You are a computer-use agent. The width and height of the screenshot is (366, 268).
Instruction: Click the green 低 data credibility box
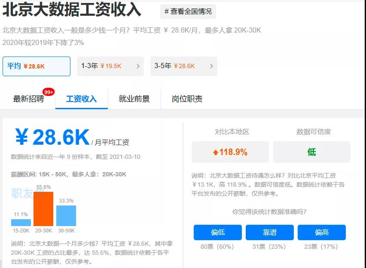(x=311, y=152)
